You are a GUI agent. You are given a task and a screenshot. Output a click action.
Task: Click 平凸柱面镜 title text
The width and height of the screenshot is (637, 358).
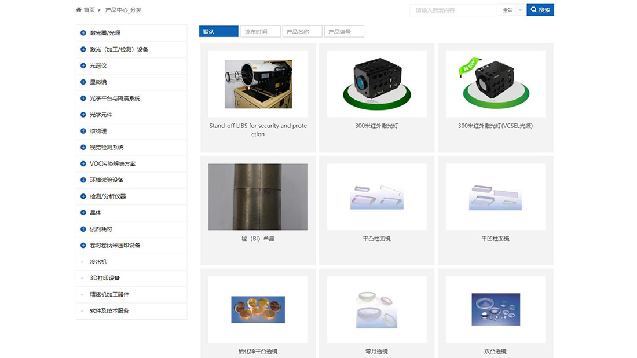click(376, 239)
